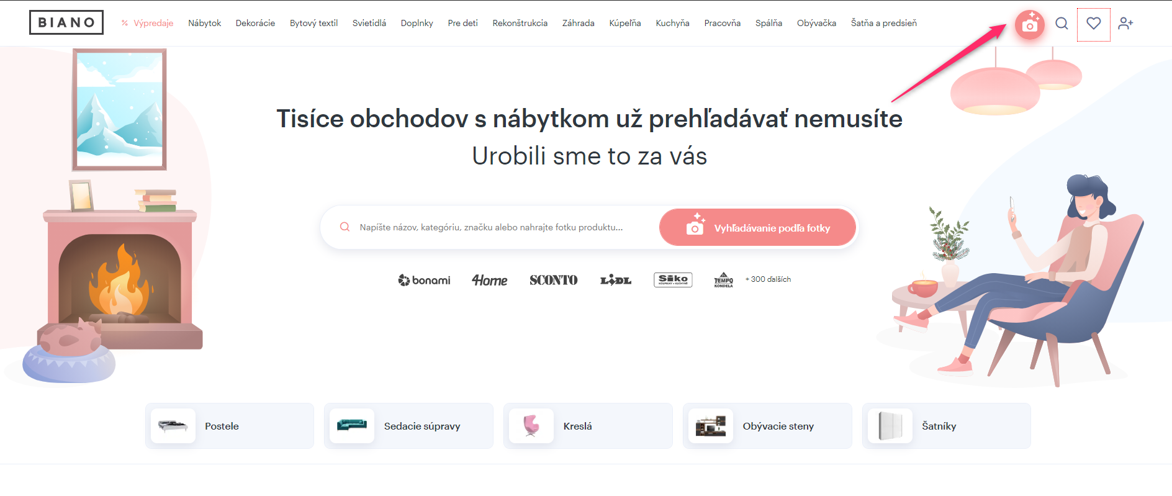The image size is (1172, 496).
Task: Open the Výpredaje sale menu item
Action: (153, 24)
